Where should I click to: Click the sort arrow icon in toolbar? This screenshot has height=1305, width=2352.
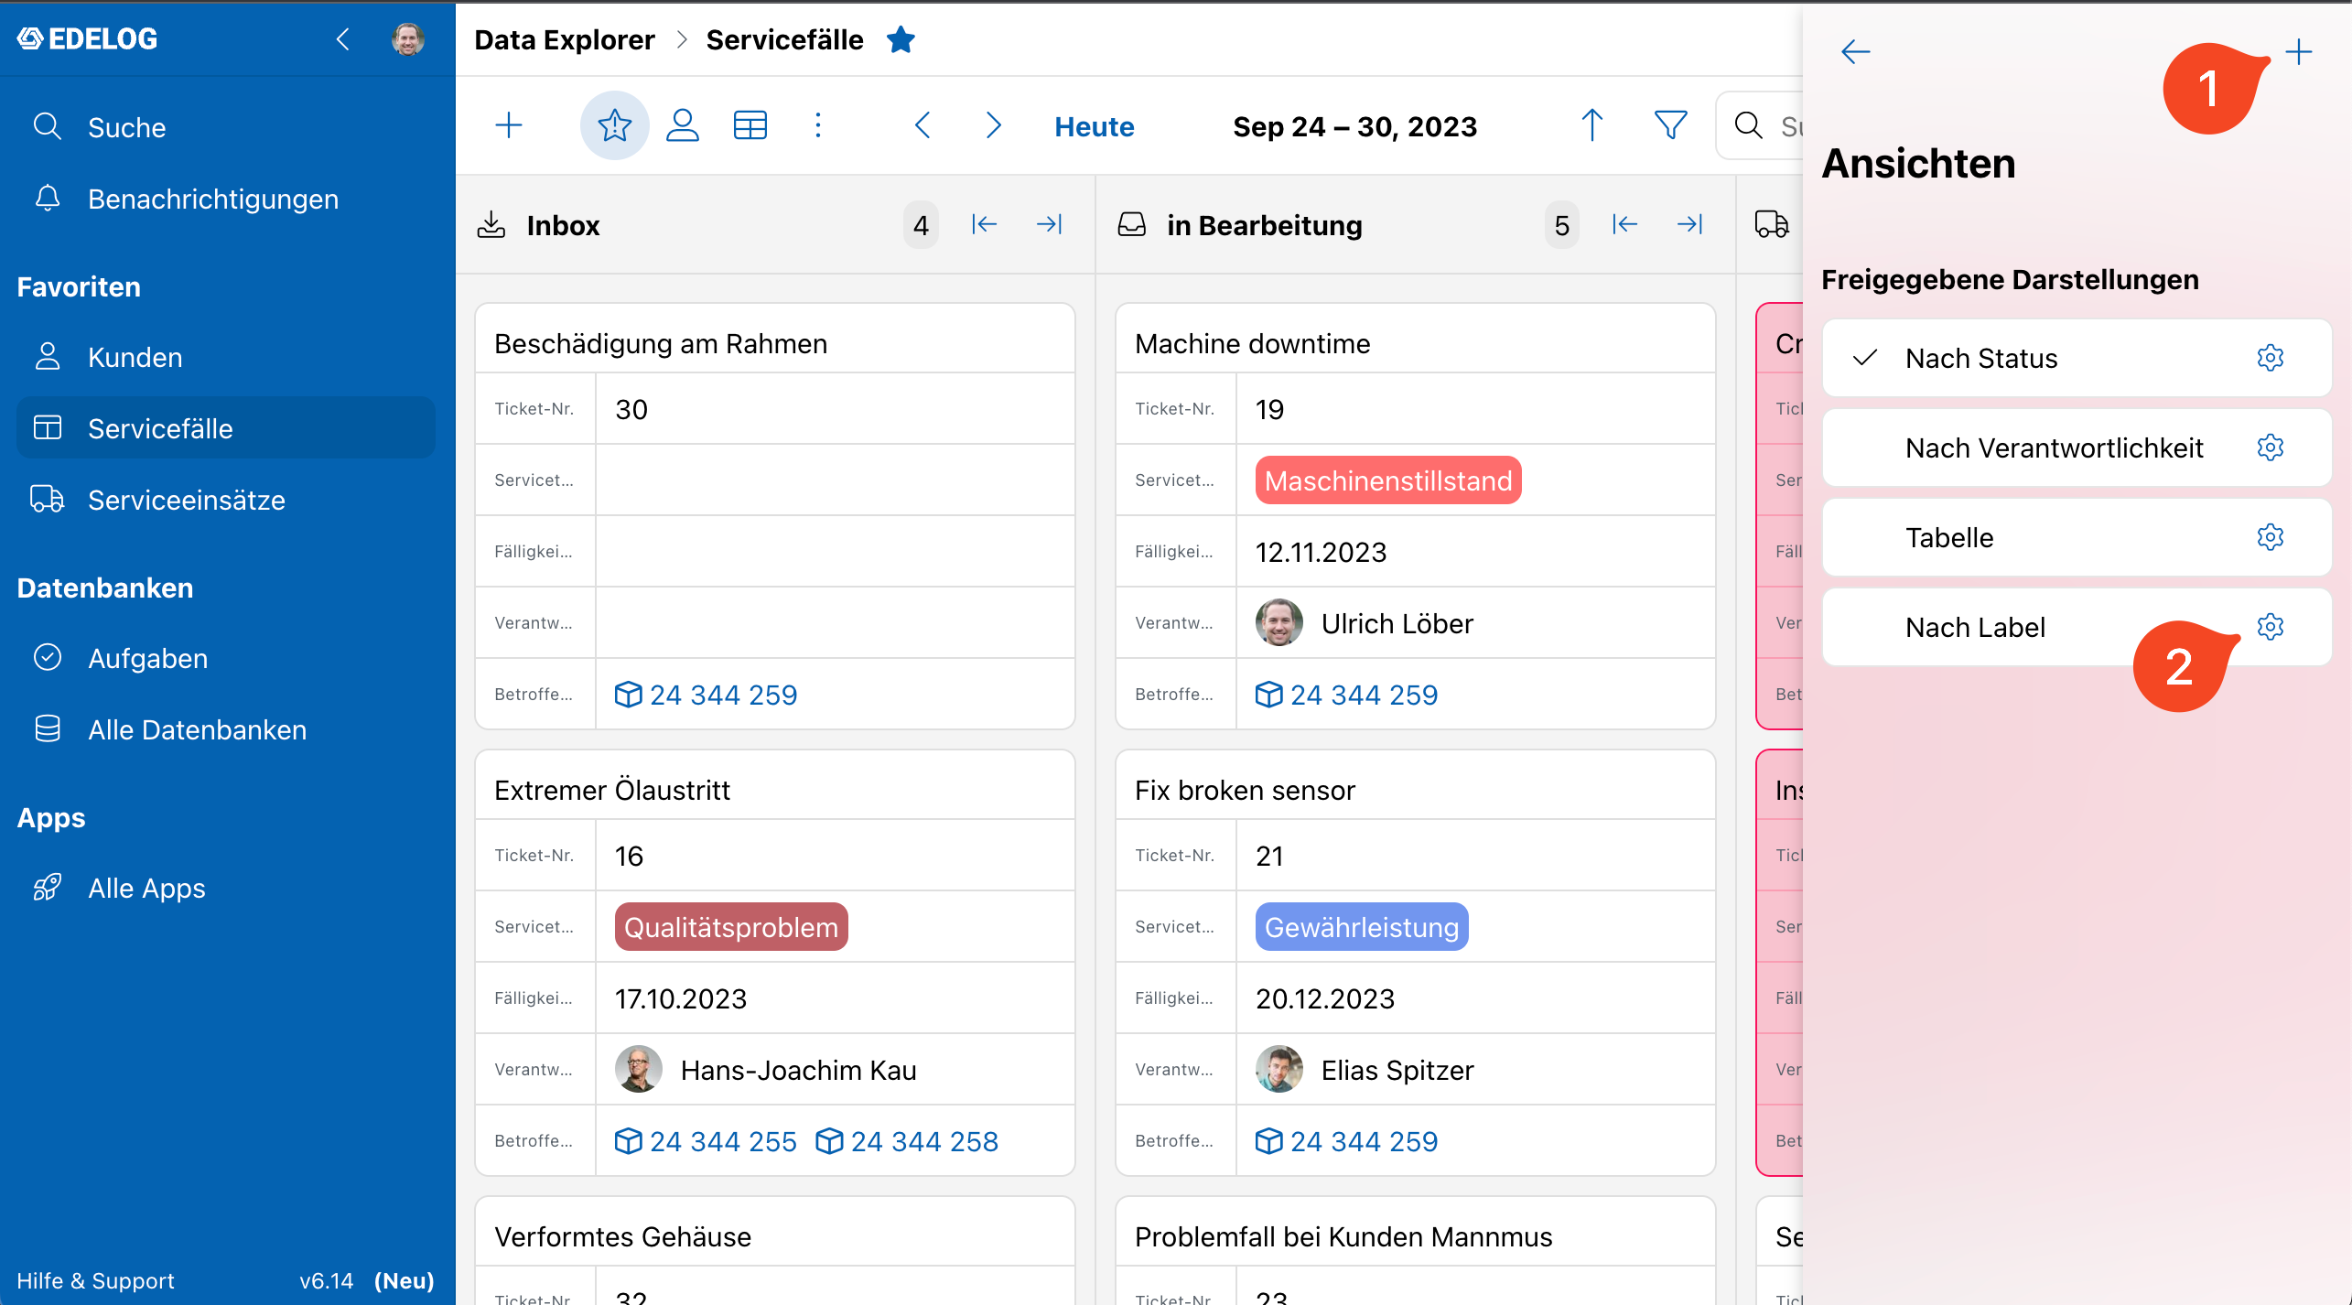pos(1592,125)
